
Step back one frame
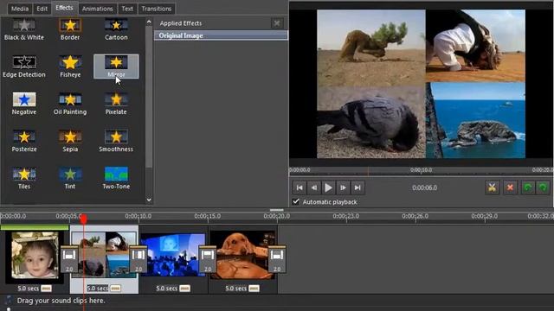coord(313,187)
